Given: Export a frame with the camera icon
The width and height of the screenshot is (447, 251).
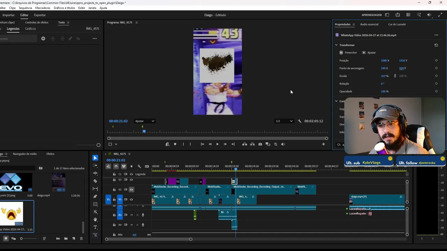Looking at the screenshot, I should 260,144.
